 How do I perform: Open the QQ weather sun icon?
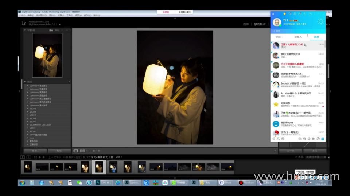[x=321, y=21]
